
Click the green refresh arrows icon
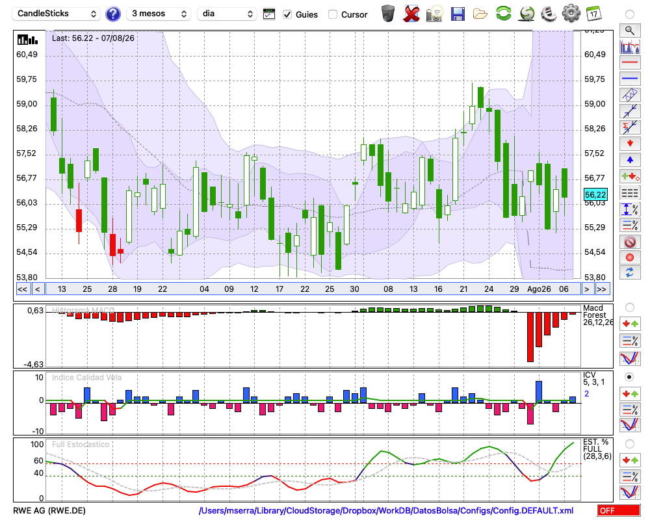coord(503,14)
